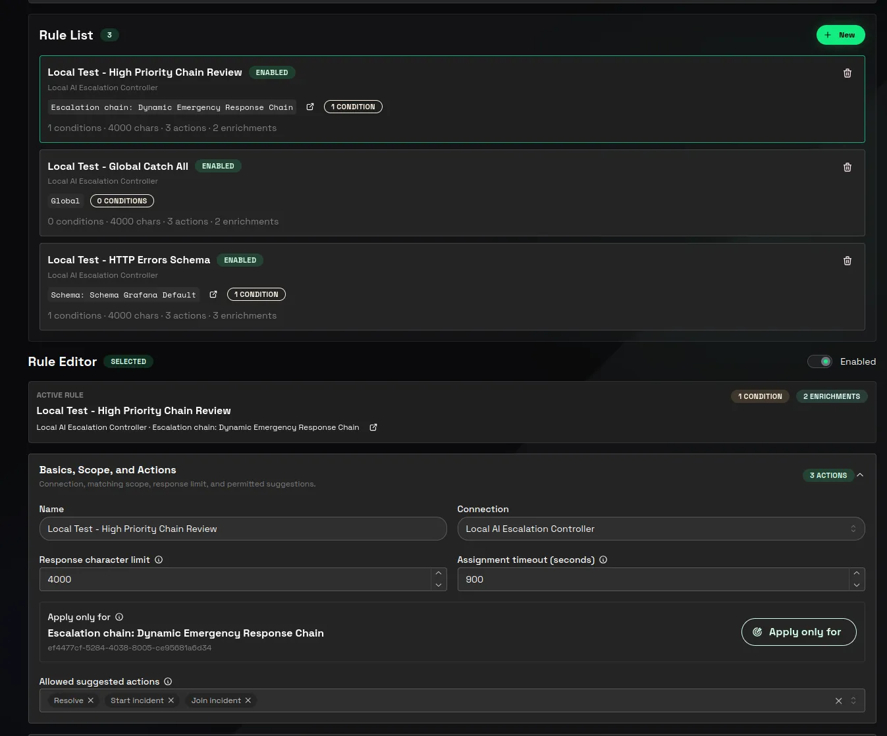Focus the Response character limit field
Image resolution: width=887 pixels, height=736 pixels.
(235, 579)
